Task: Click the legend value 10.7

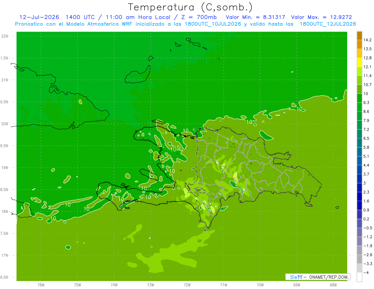Action: 367,85
